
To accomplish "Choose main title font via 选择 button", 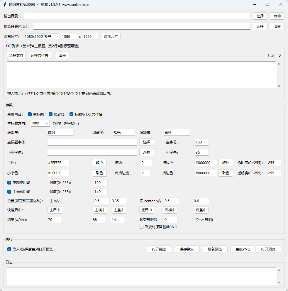I will coord(146,142).
